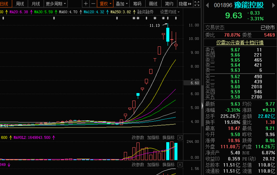This screenshot has width=277, height=175.
Task: Switch to daily K-line (日线) tab
Action: point(5,4)
